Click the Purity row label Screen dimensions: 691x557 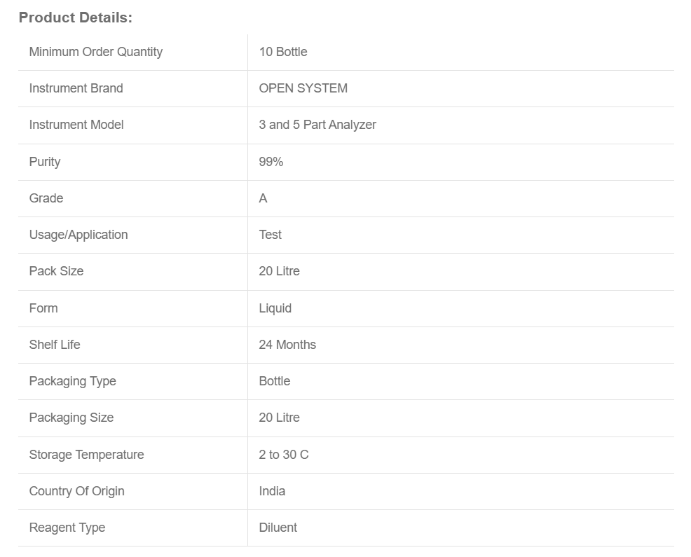point(45,162)
